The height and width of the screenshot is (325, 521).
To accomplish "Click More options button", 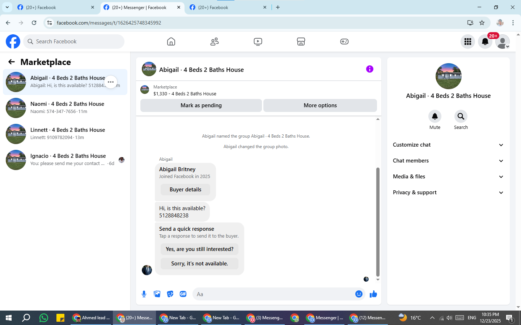I will [320, 105].
